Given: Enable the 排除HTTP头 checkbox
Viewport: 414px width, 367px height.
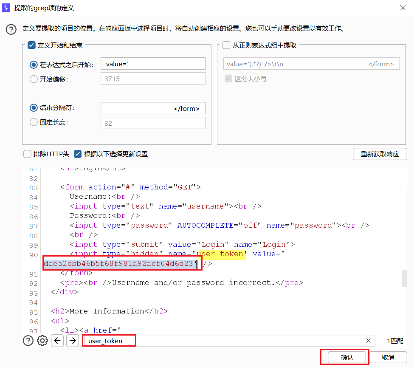Looking at the screenshot, I should [x=27, y=154].
